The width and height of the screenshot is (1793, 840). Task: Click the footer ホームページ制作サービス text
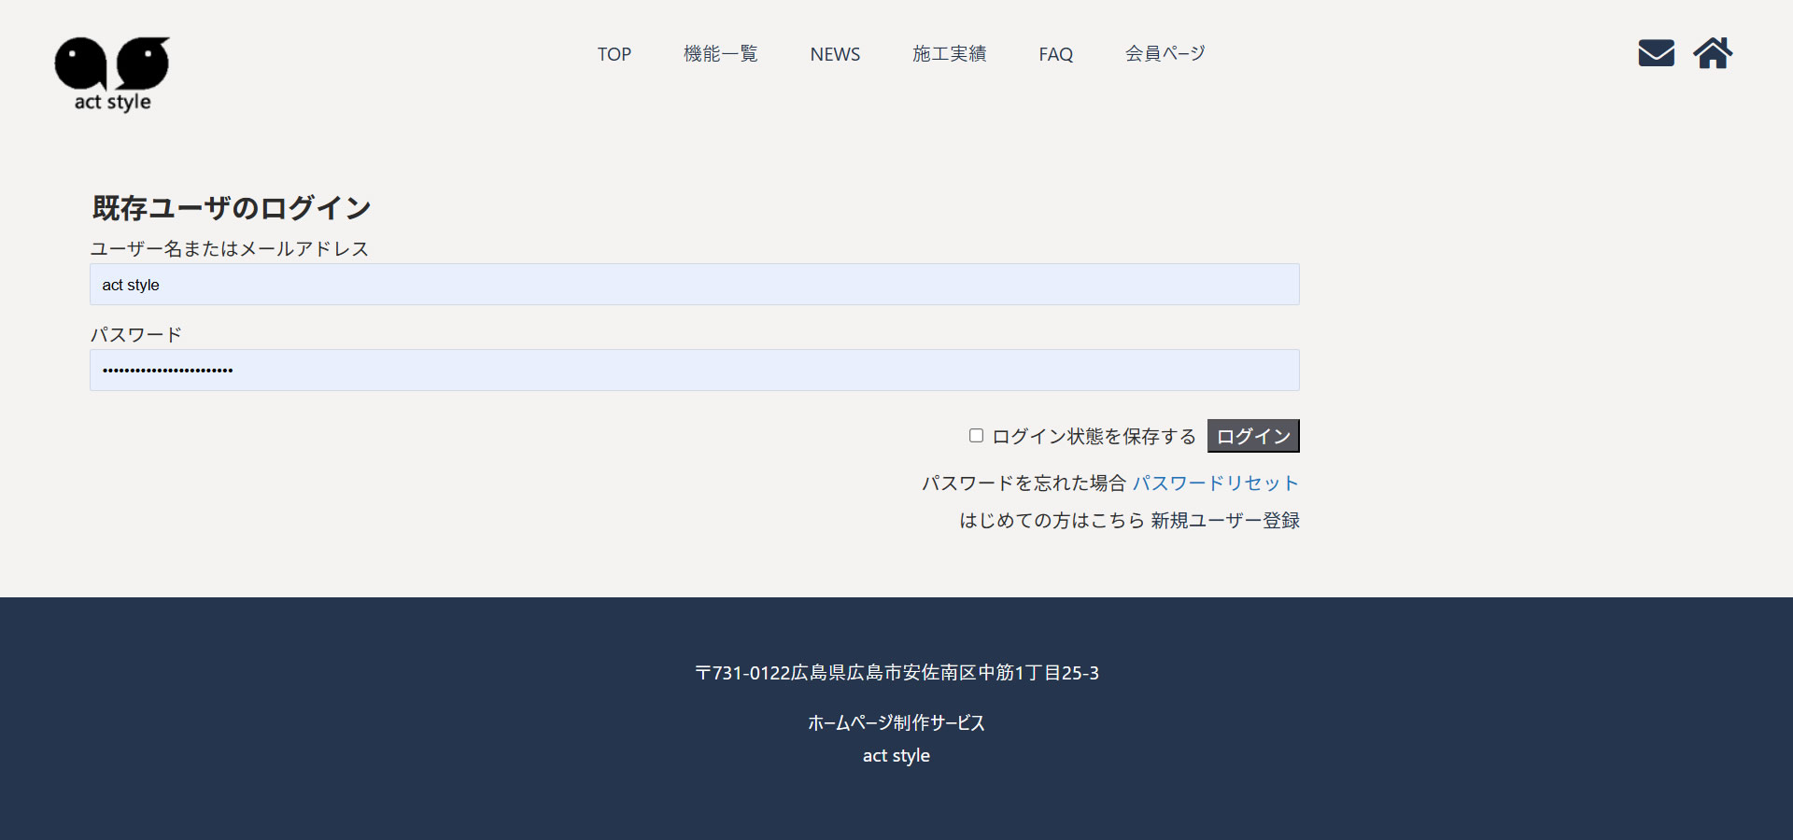click(x=896, y=723)
